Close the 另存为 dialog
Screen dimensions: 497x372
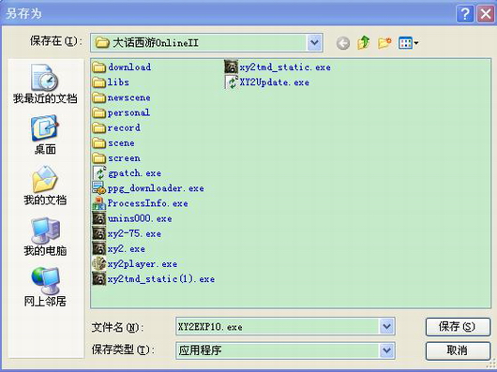pos(486,14)
